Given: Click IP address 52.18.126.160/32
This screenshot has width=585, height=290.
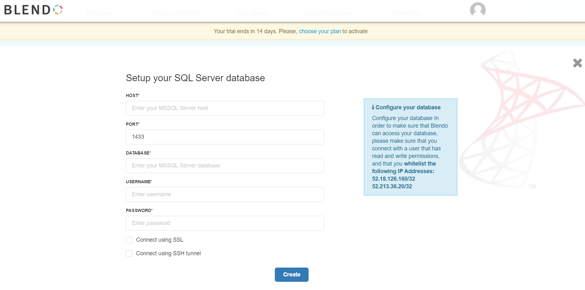Looking at the screenshot, I should pos(394,179).
